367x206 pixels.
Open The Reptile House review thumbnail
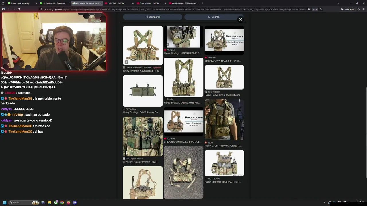point(142,136)
